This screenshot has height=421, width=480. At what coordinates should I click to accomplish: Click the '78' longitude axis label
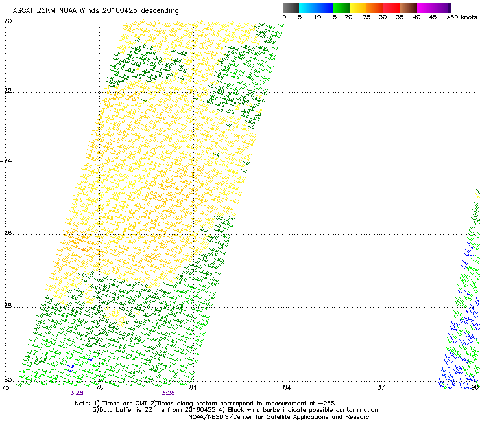pos(99,388)
